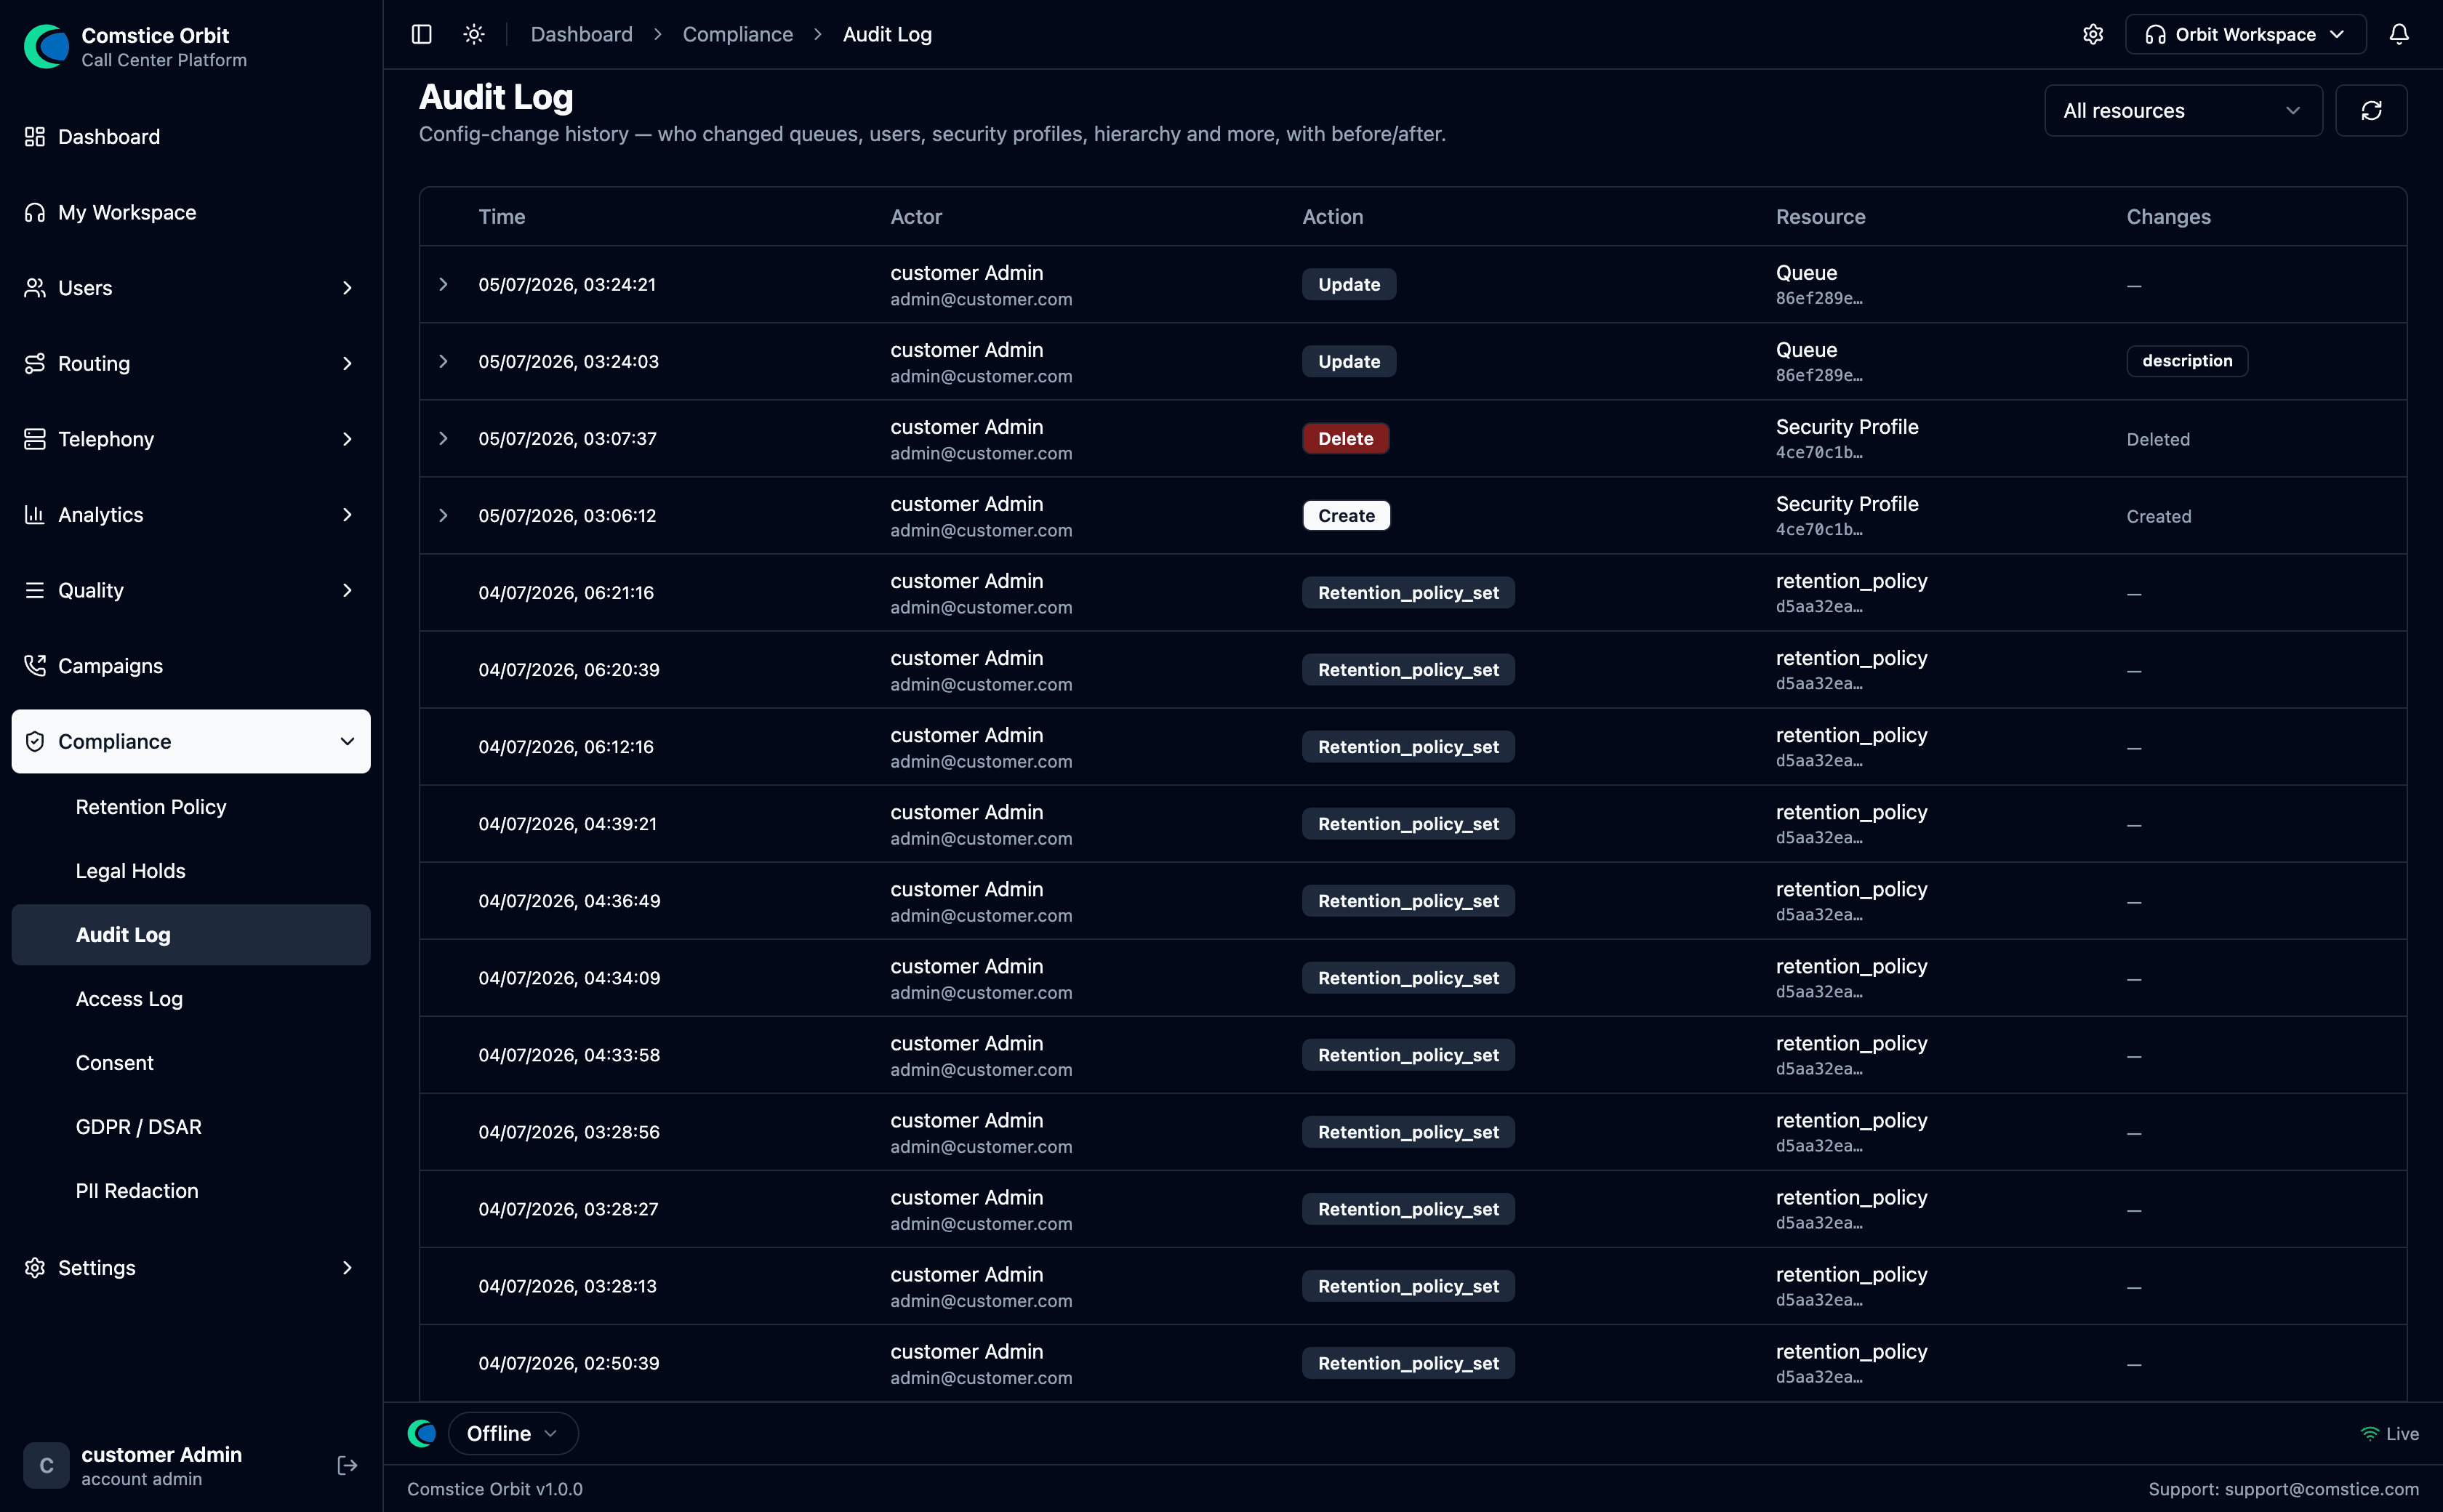This screenshot has width=2443, height=1512.
Task: Click the My Workspace headset icon
Action: (35, 212)
